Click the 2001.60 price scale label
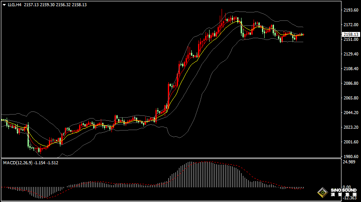Image resolution: width=361 pixels, height=202 pixels. (351, 142)
